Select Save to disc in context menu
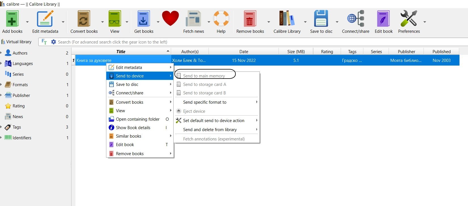 click(140, 84)
